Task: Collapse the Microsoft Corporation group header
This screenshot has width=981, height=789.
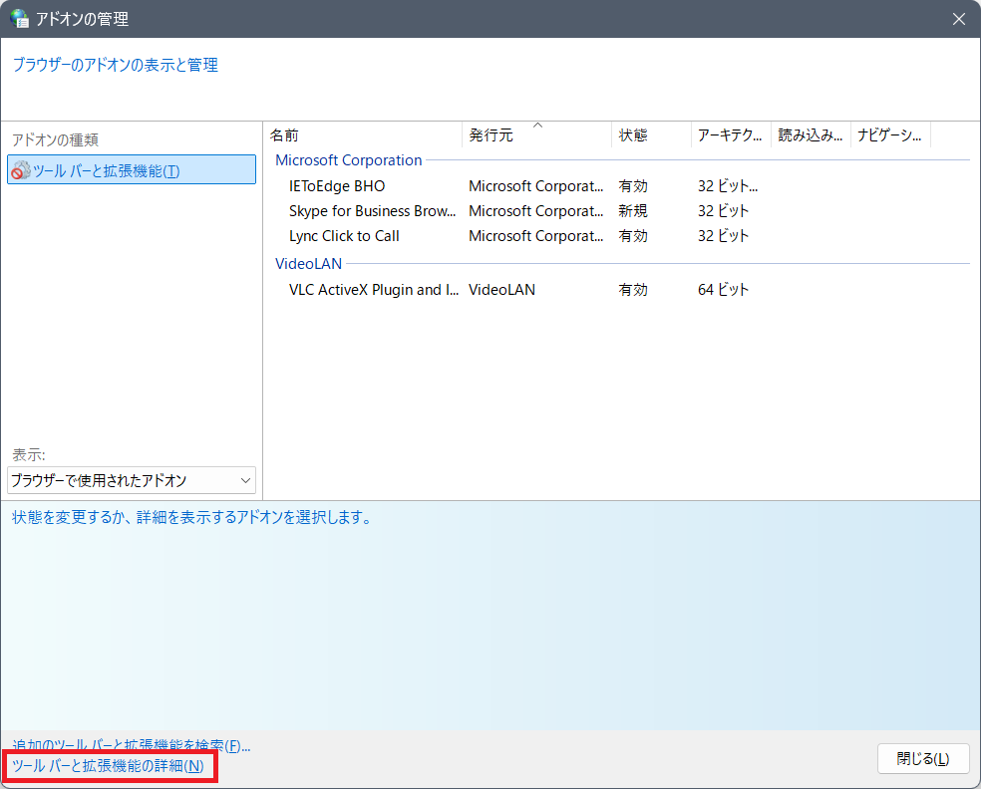Action: pyautogui.click(x=349, y=160)
